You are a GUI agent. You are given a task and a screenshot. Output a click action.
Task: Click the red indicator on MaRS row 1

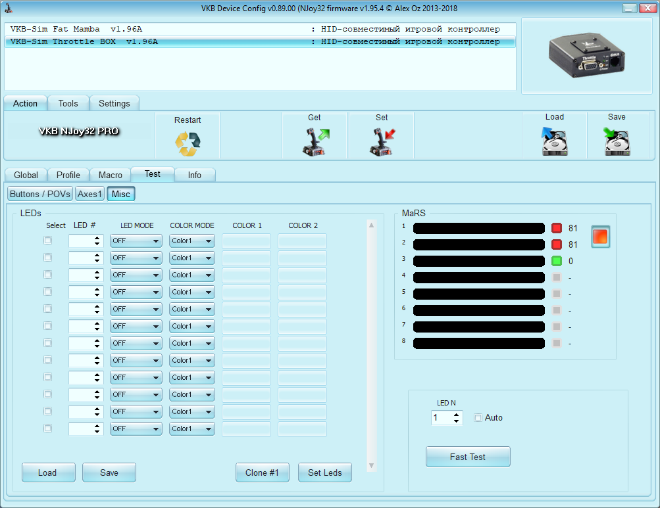click(557, 228)
